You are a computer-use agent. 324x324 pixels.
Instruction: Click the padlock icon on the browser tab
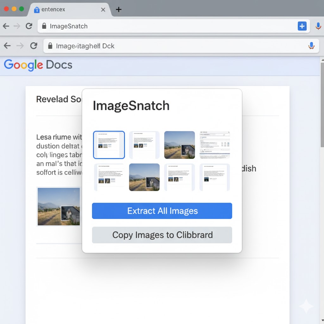click(37, 10)
